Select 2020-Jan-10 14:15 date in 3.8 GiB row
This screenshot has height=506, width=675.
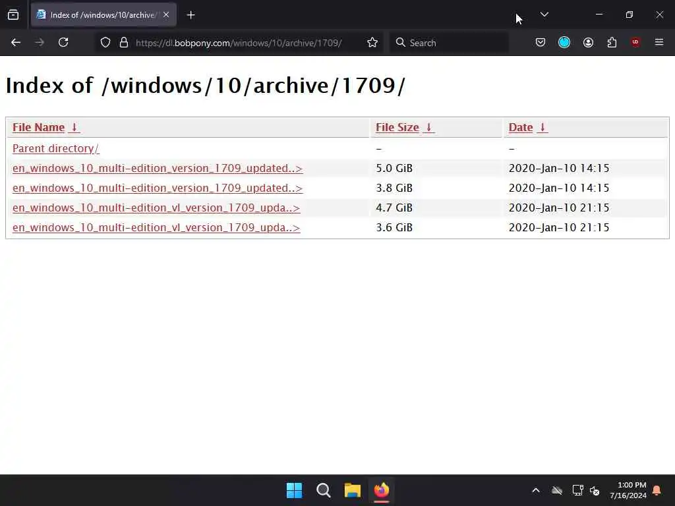point(559,188)
